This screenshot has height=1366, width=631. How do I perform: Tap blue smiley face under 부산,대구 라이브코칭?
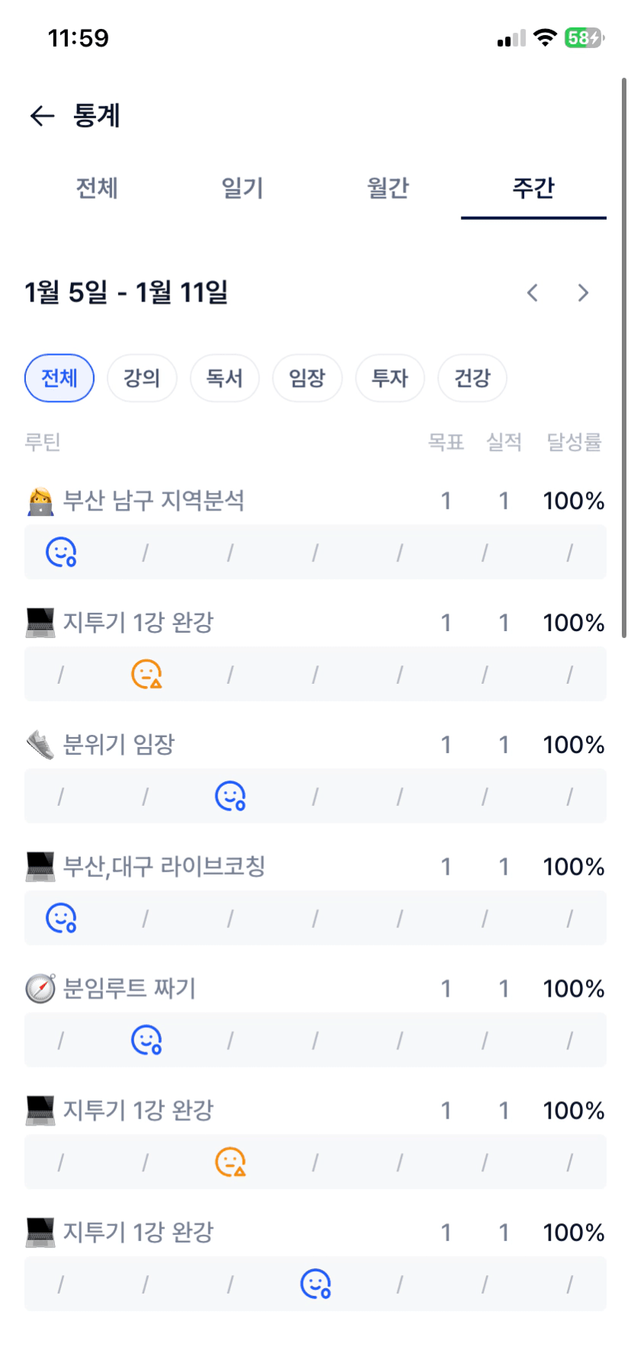pyautogui.click(x=61, y=918)
